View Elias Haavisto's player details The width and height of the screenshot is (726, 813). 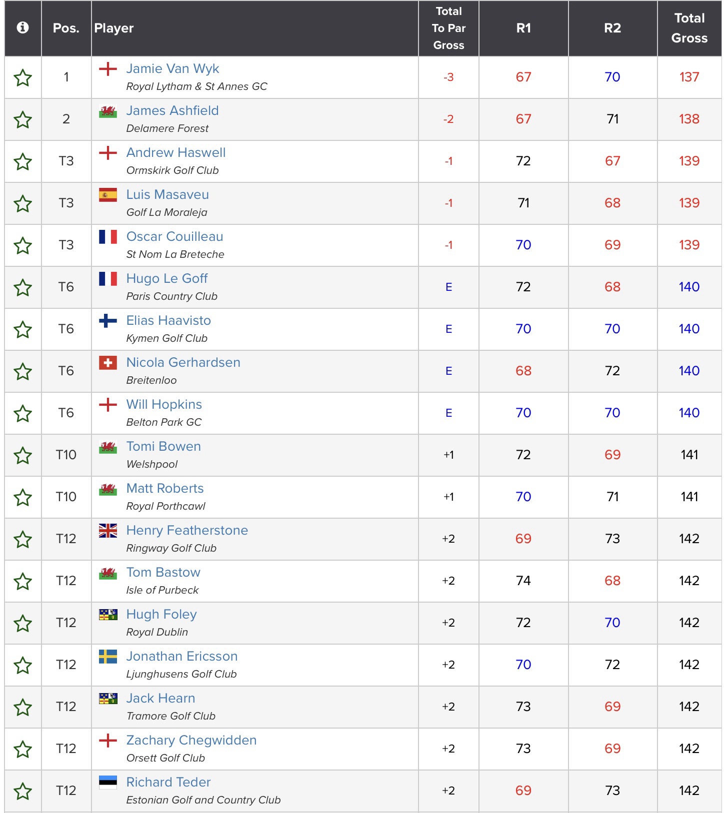[x=168, y=320]
